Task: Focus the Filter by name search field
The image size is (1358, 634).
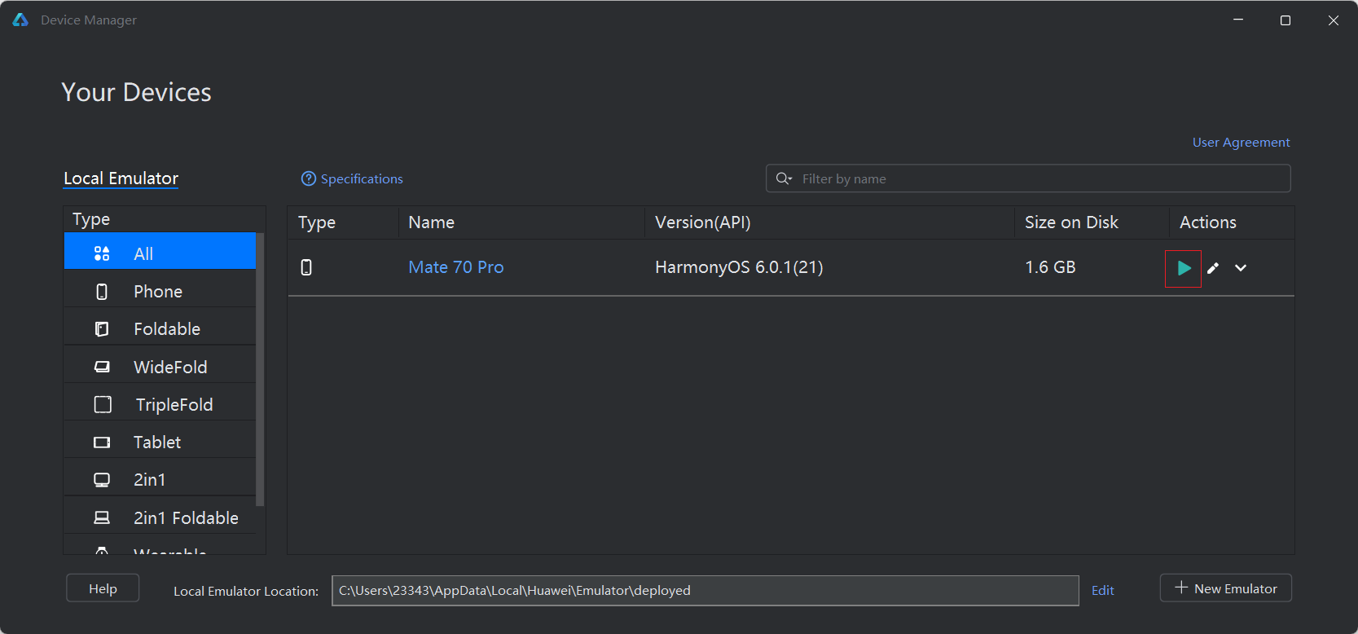Action: [x=1028, y=178]
